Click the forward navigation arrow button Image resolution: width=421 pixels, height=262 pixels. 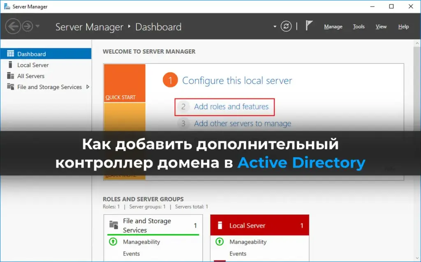click(28, 27)
